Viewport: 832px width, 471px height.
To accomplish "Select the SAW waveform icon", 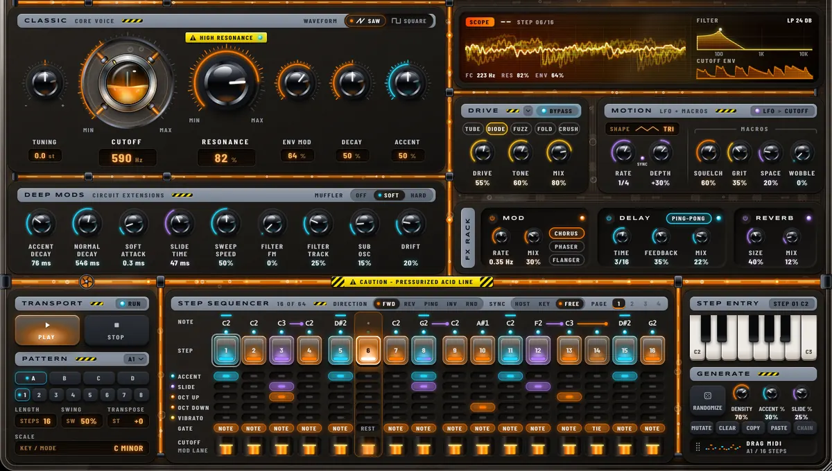I will [x=360, y=21].
